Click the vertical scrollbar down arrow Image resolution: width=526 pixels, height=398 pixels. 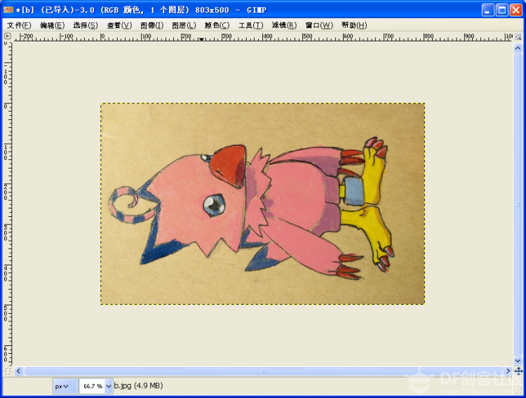pyautogui.click(x=518, y=361)
